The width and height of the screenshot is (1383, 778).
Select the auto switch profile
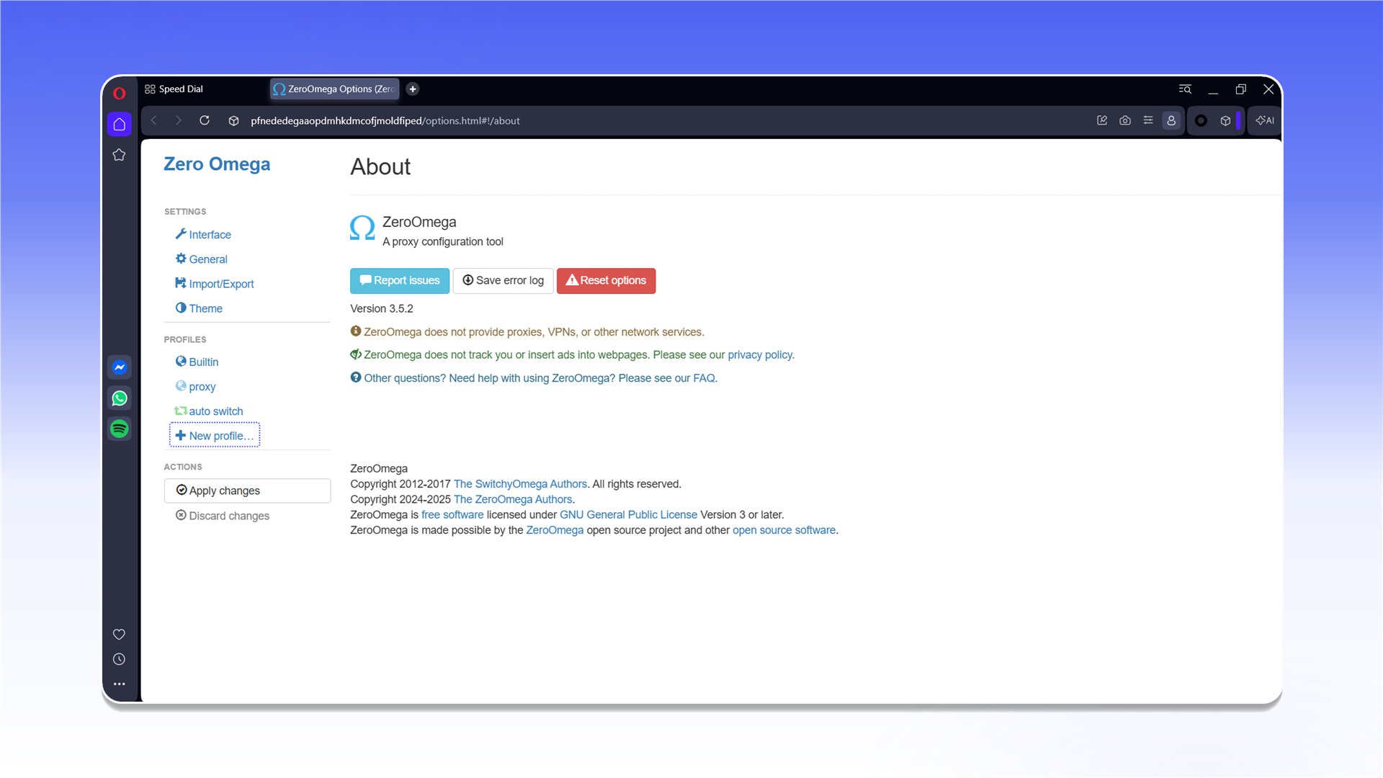[209, 411]
